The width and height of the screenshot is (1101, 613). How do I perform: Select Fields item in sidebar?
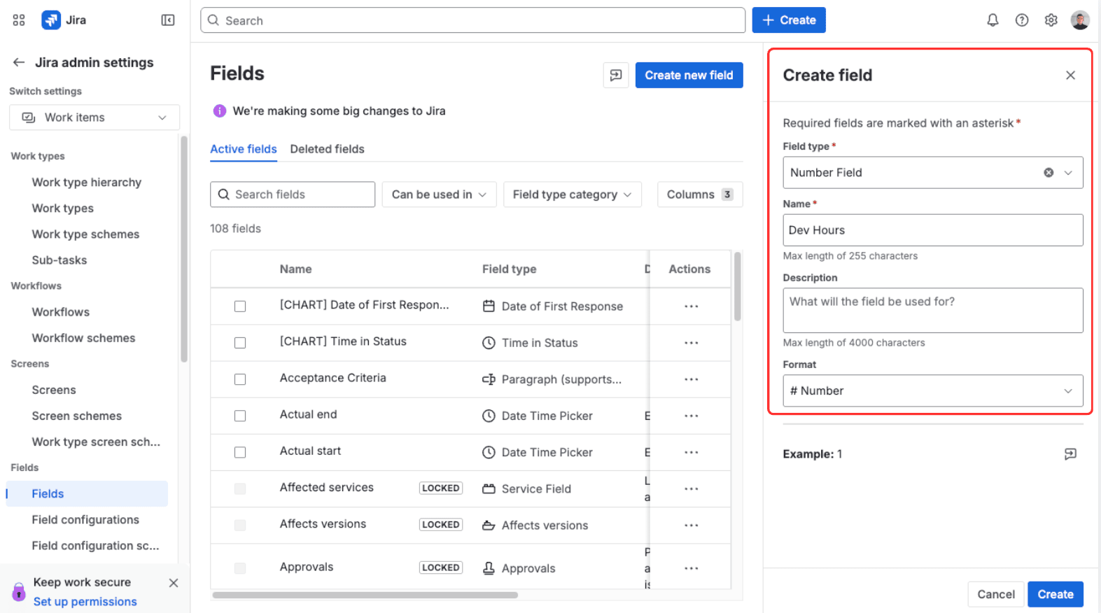[x=87, y=494]
